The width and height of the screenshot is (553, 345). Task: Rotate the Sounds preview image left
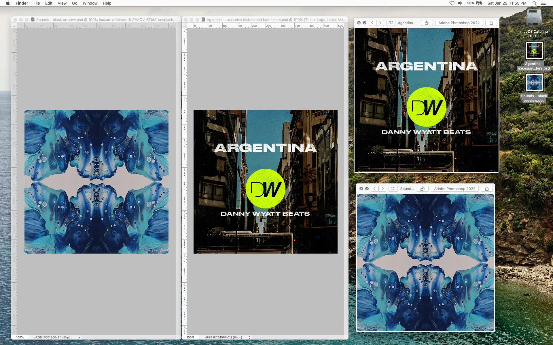coord(423,189)
